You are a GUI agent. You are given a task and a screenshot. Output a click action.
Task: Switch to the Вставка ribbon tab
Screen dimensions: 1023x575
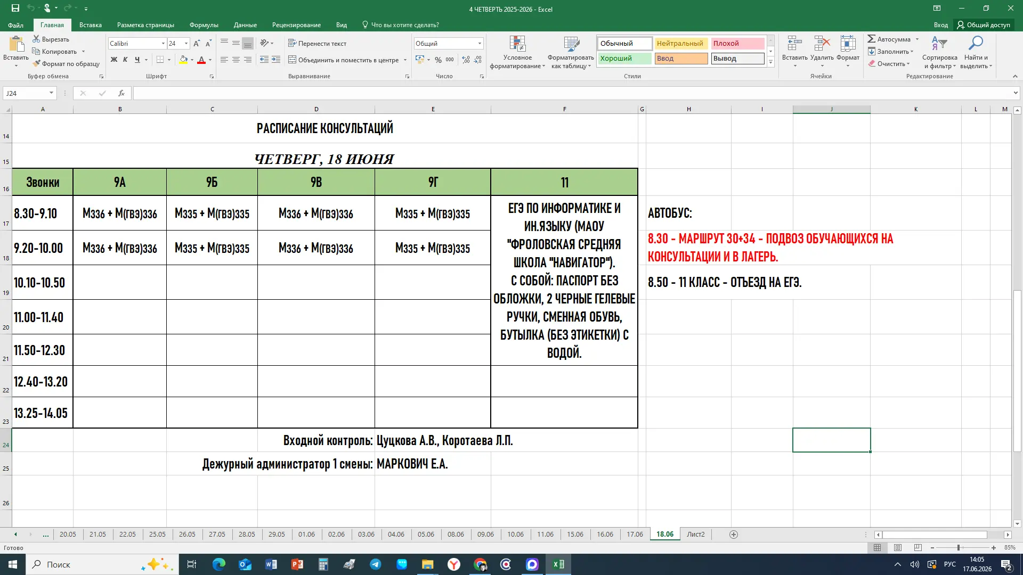pos(91,25)
